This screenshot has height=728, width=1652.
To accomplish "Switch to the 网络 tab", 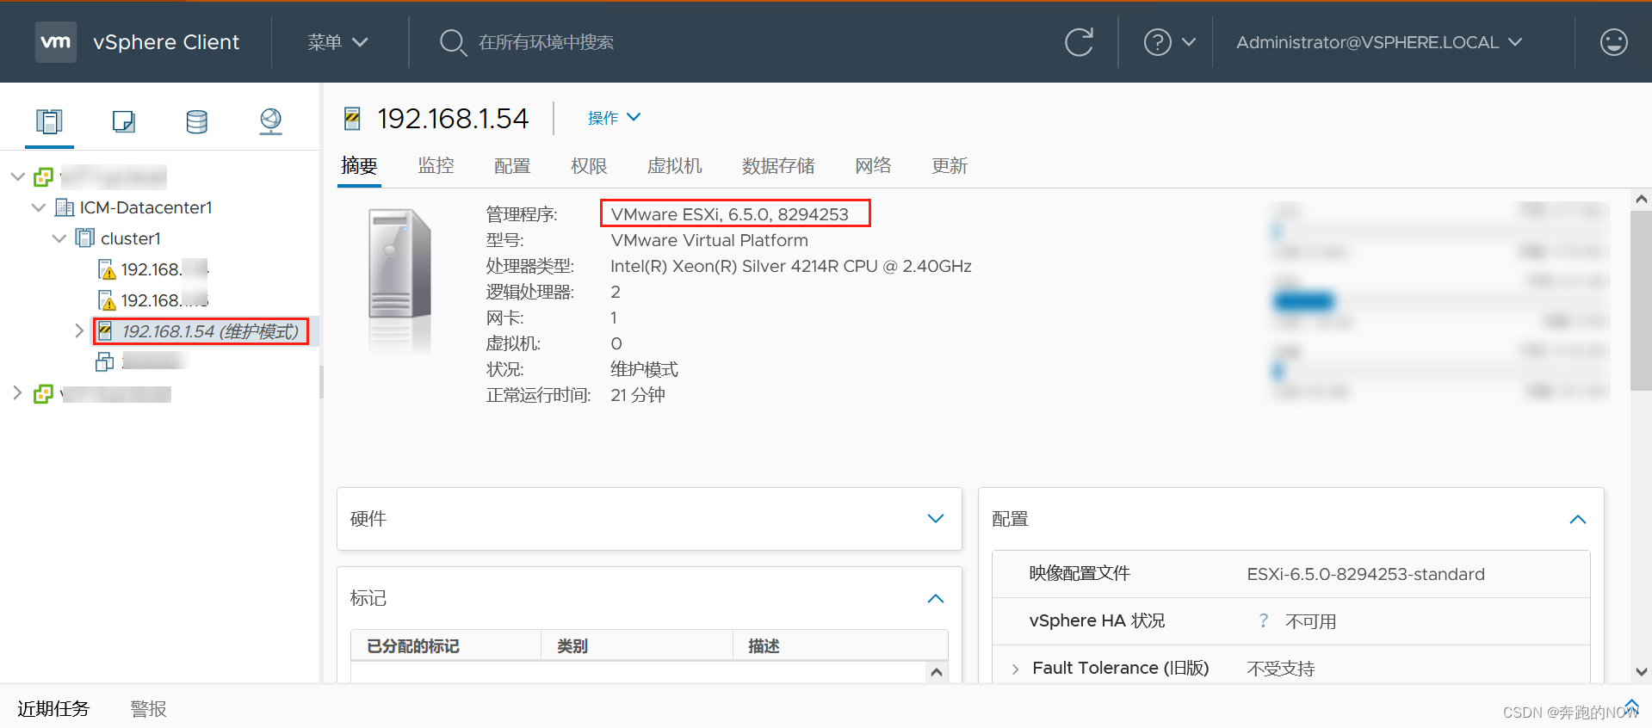I will (873, 165).
